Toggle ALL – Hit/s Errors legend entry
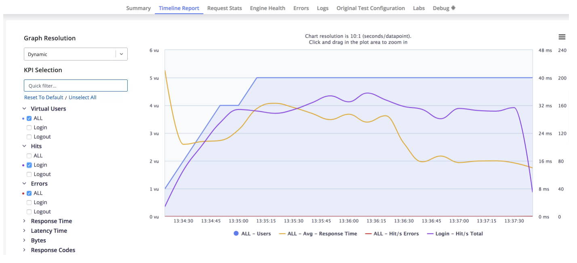 click(392, 234)
